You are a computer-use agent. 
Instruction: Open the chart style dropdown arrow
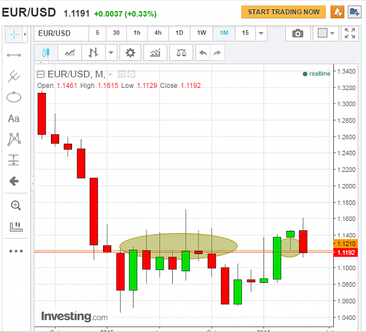click(x=111, y=53)
